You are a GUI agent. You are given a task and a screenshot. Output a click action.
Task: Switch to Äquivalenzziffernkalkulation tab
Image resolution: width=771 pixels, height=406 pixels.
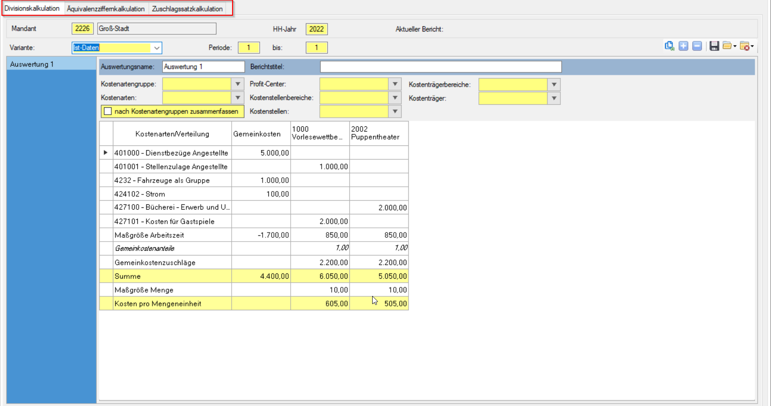(x=106, y=9)
